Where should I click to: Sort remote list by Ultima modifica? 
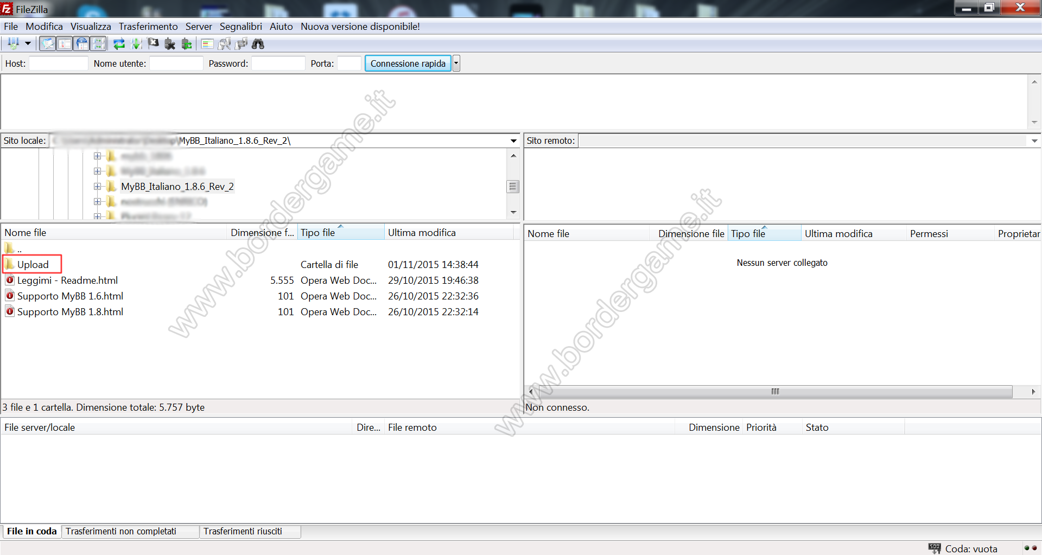tap(854, 233)
